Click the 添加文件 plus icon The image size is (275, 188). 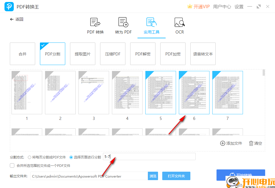[x=222, y=143]
